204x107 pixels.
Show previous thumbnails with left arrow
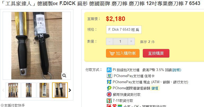(3, 90)
